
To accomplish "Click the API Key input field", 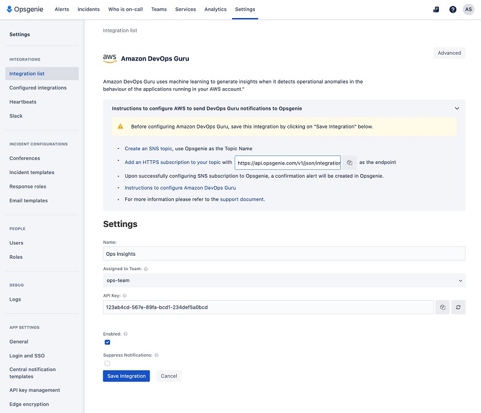I will pos(268,307).
